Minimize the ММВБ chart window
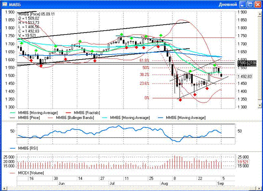 pyautogui.click(x=242, y=4)
